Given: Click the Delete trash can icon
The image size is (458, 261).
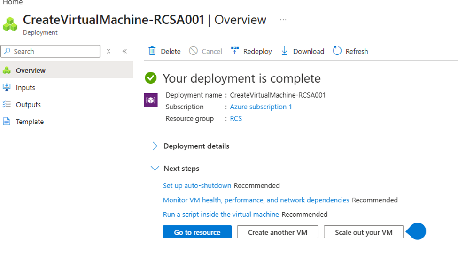Looking at the screenshot, I should (152, 51).
